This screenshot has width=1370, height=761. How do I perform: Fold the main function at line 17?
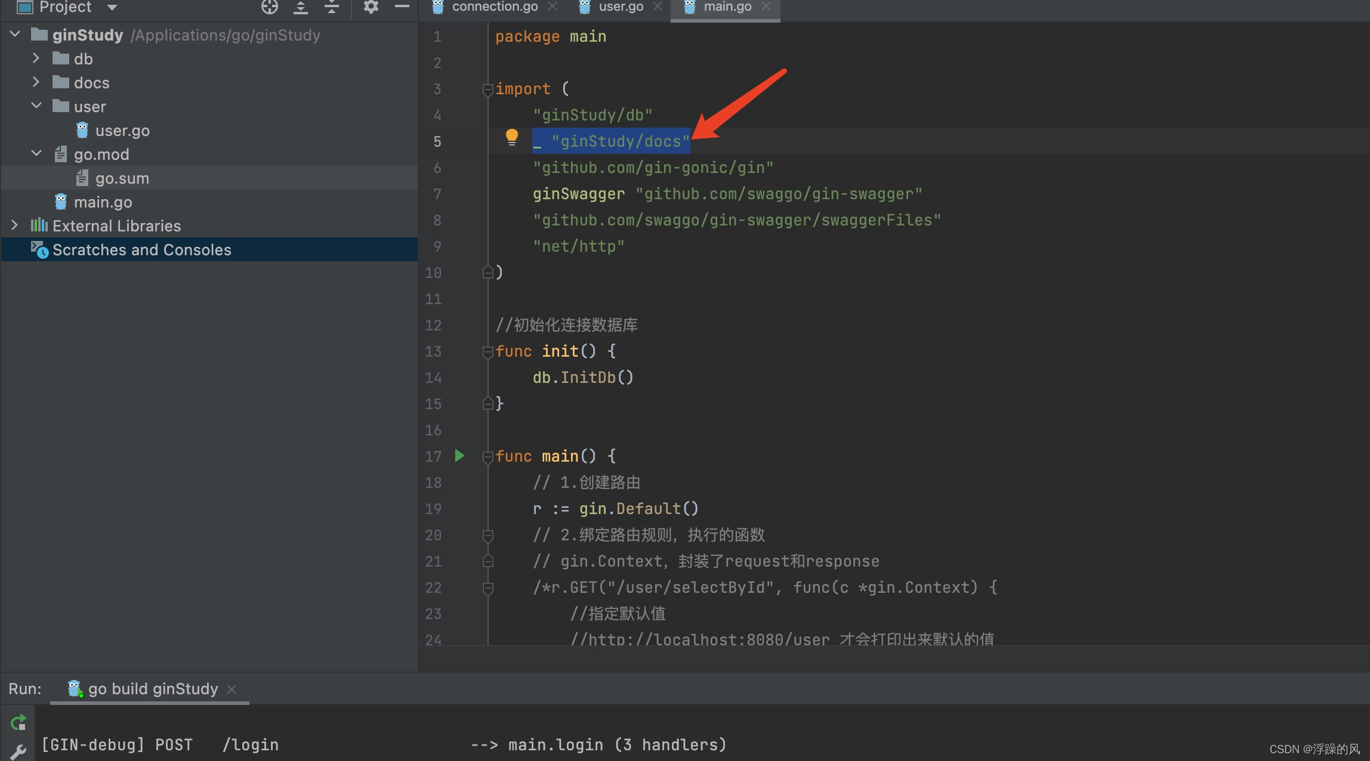pyautogui.click(x=487, y=457)
